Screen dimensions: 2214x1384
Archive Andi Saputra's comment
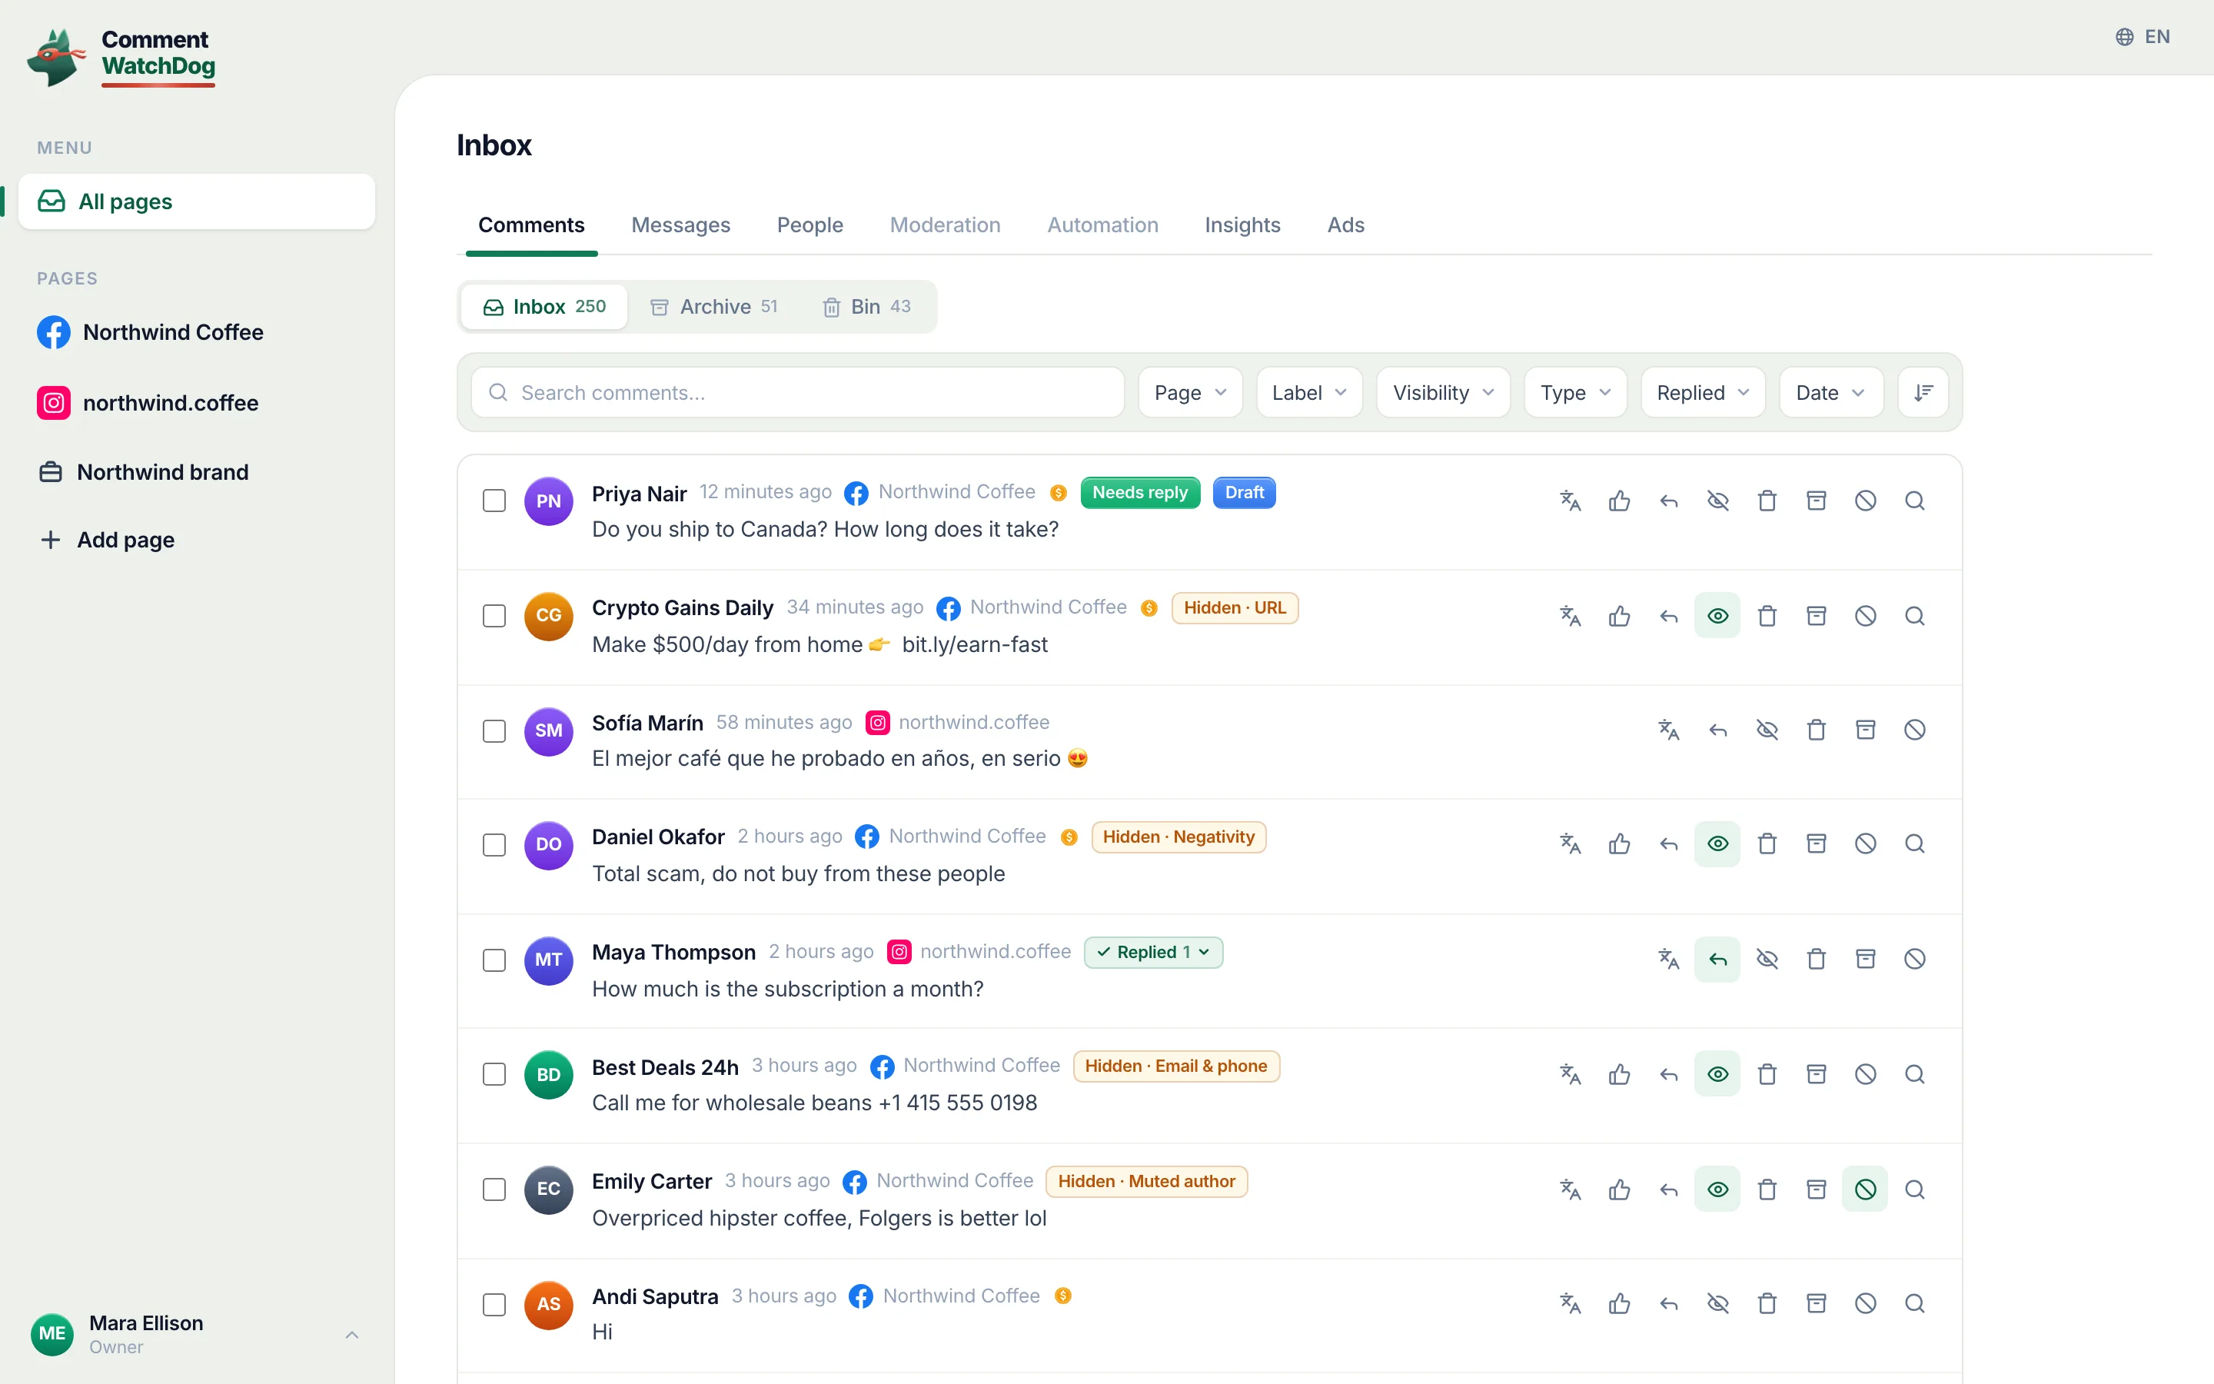1817,1303
